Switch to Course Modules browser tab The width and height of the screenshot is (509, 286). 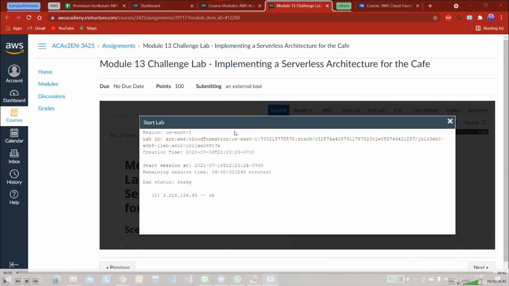point(231,6)
